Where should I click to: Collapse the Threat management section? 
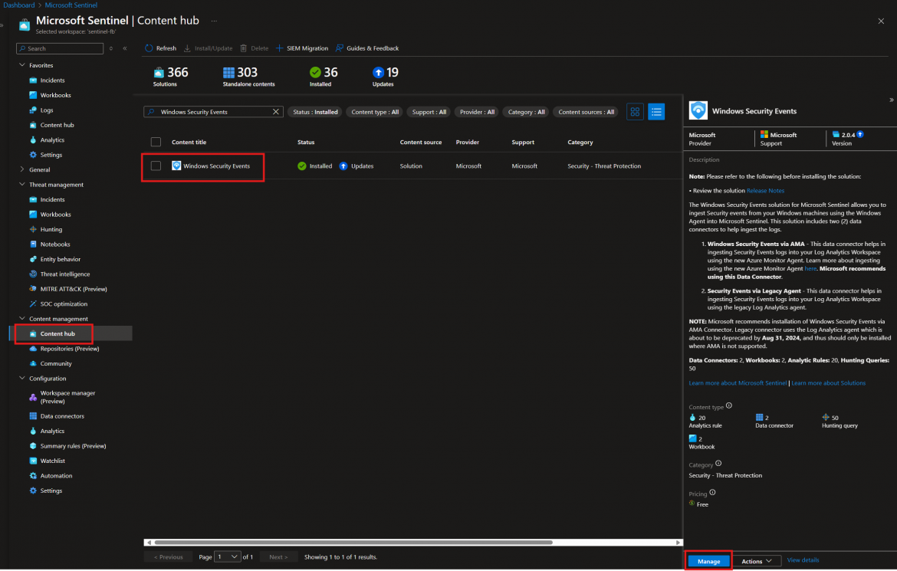pyautogui.click(x=21, y=184)
